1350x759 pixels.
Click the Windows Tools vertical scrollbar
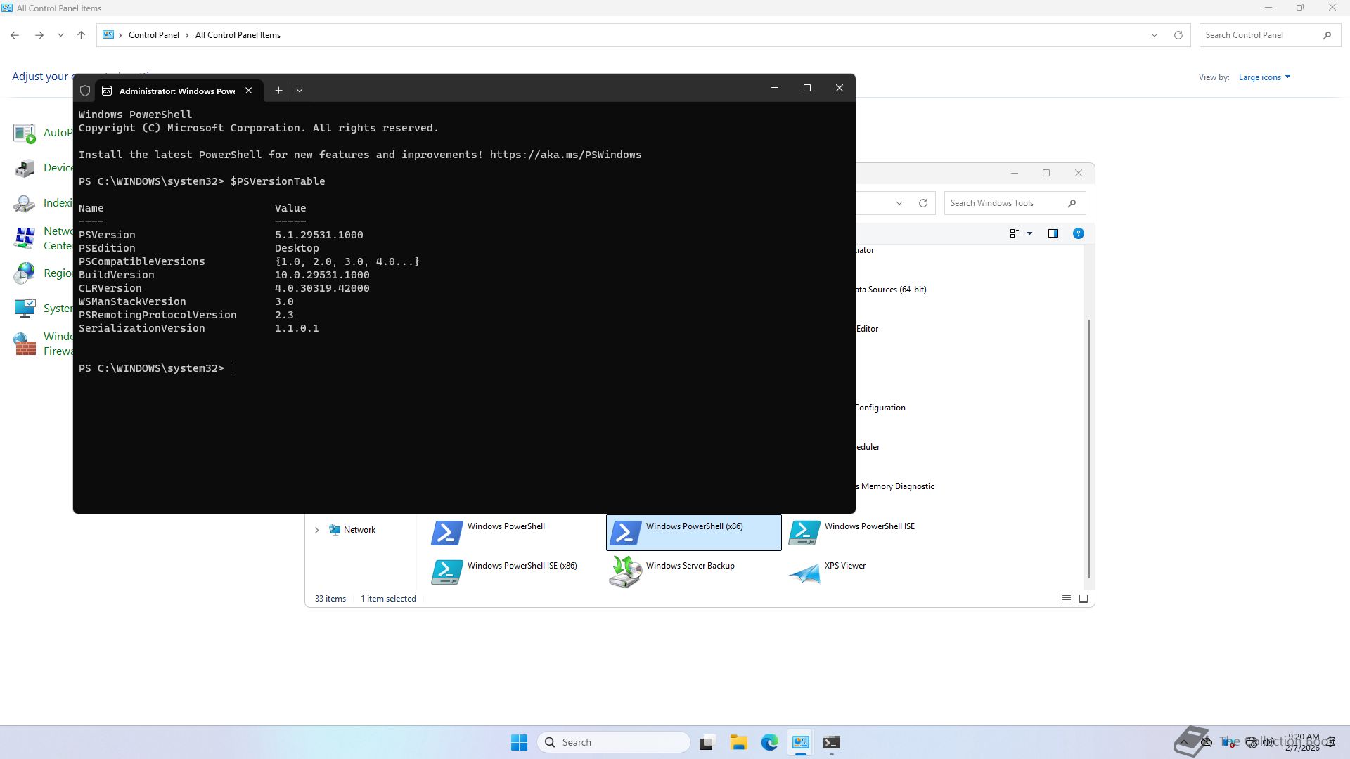1088,450
